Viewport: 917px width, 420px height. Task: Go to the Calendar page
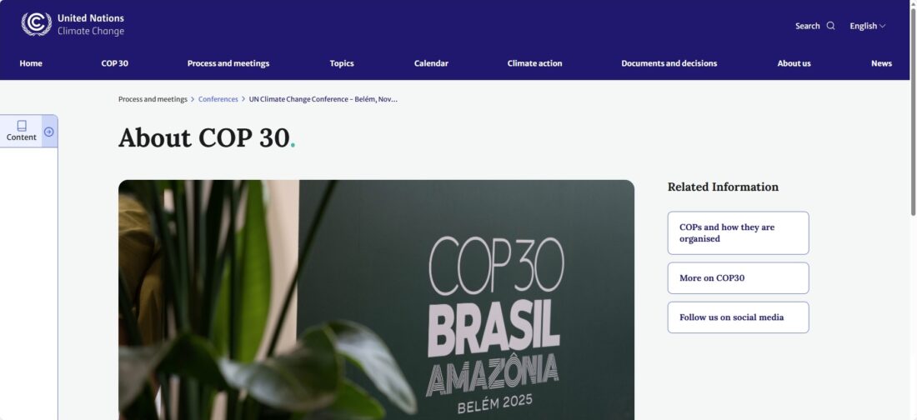431,63
